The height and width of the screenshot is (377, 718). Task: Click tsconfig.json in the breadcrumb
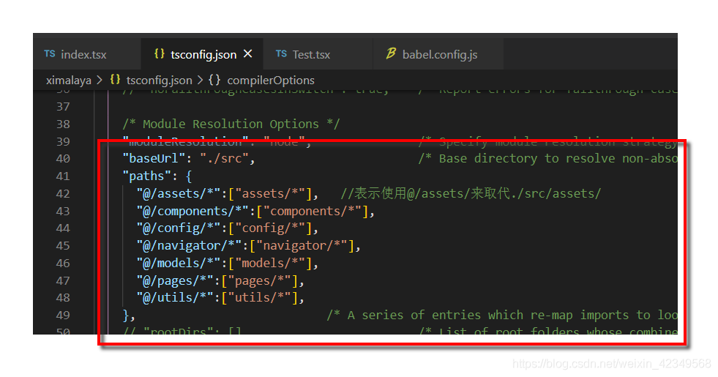(159, 81)
